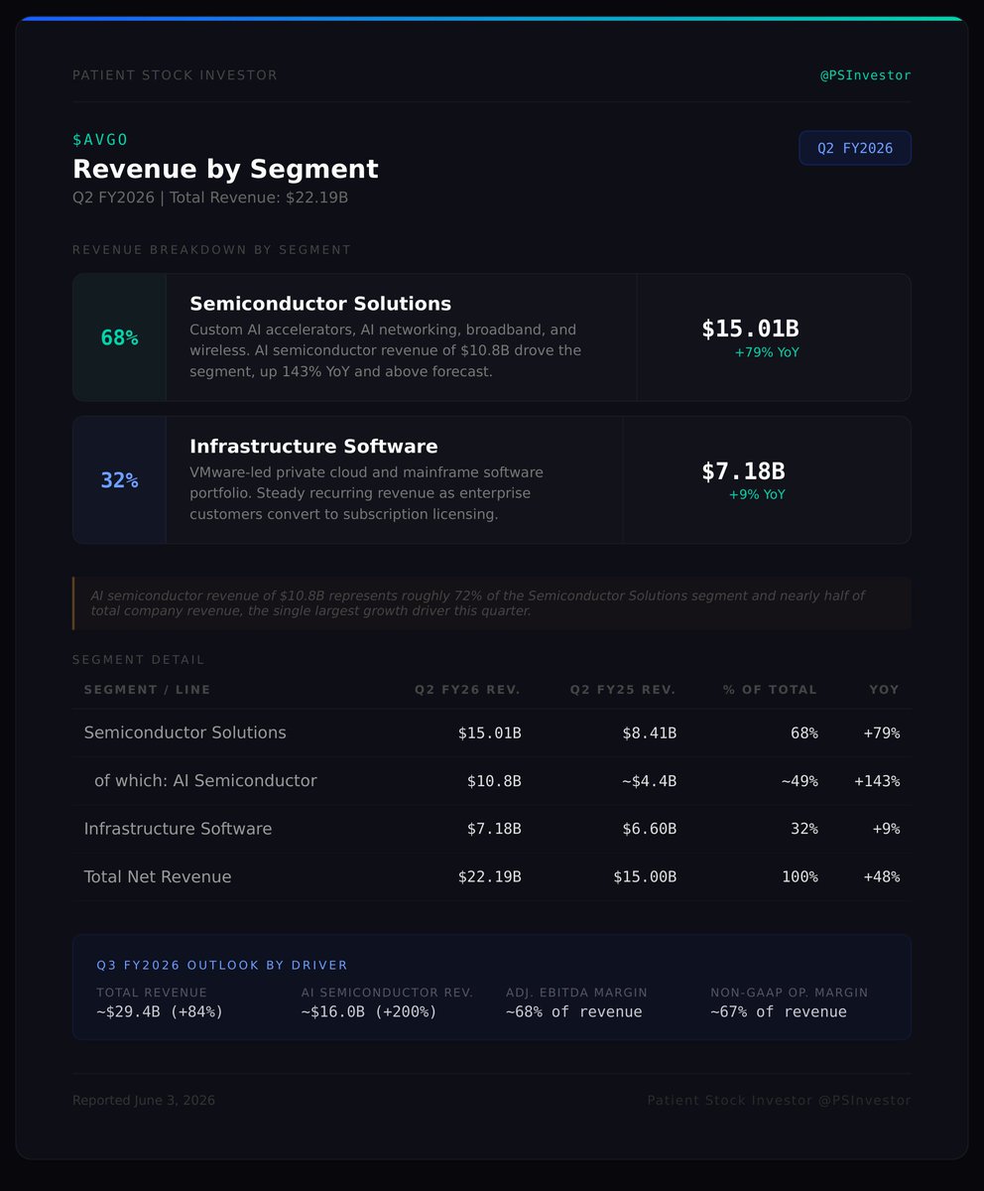
Task: Click the $22.19B table cell
Action: click(489, 876)
